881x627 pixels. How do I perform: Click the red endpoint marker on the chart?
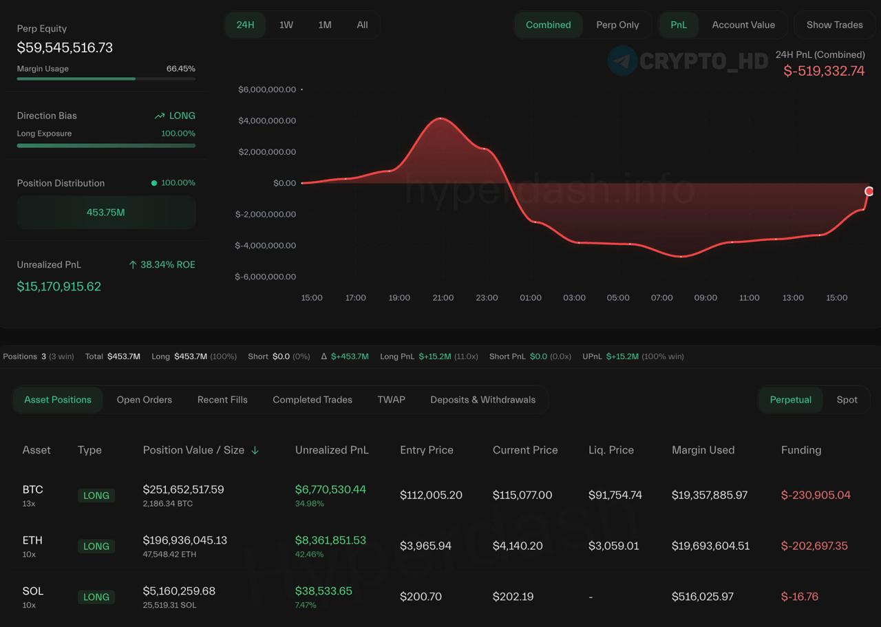coord(869,191)
